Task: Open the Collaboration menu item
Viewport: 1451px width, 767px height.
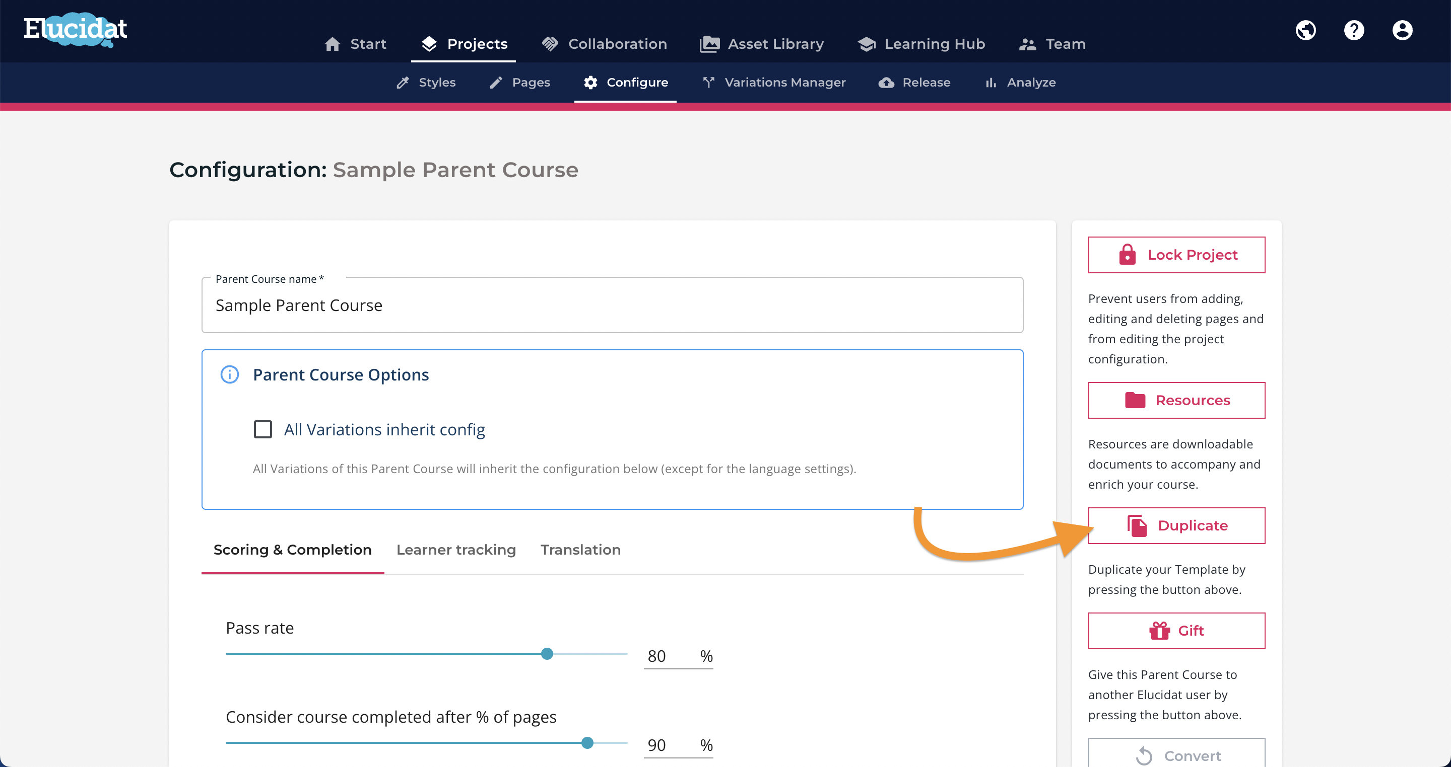Action: coord(604,44)
